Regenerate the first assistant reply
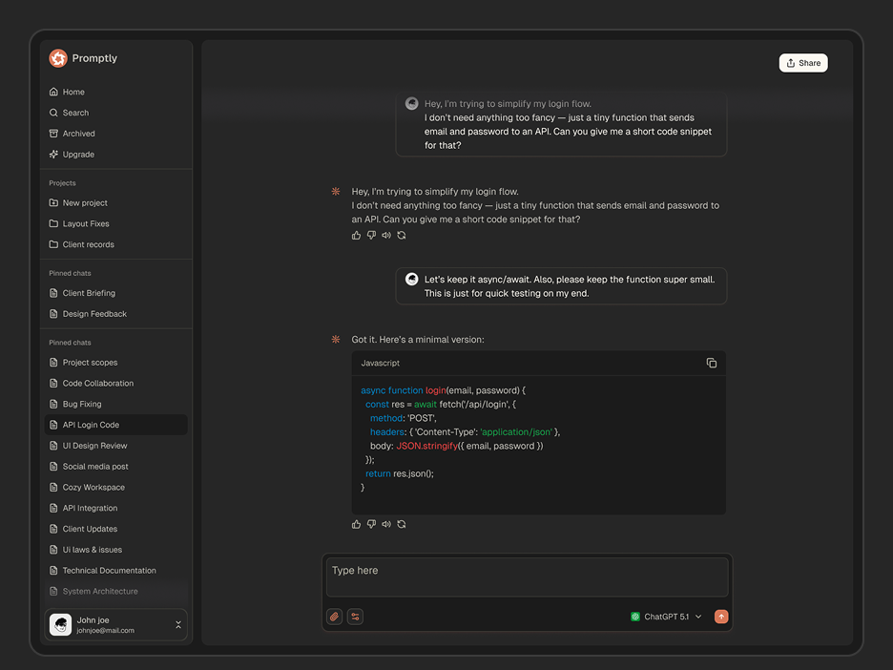The image size is (893, 670). (402, 236)
